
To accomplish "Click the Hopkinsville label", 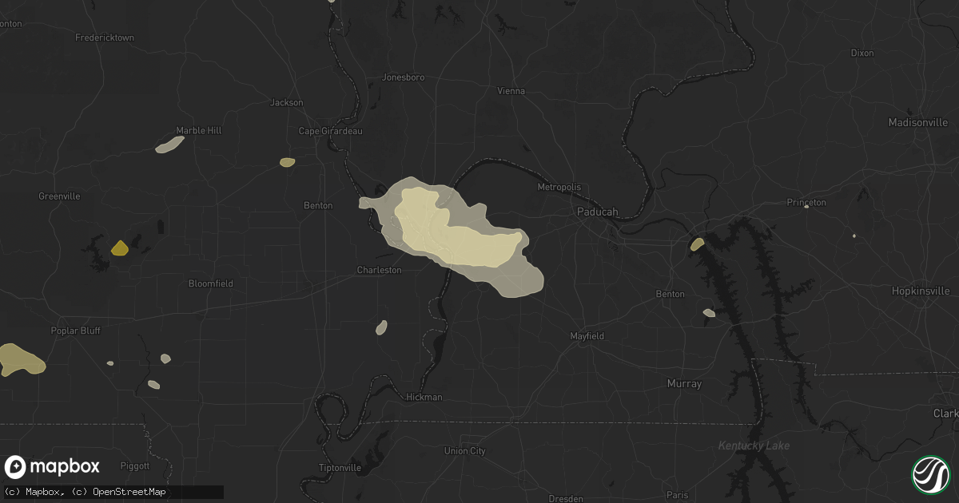I will tap(921, 291).
